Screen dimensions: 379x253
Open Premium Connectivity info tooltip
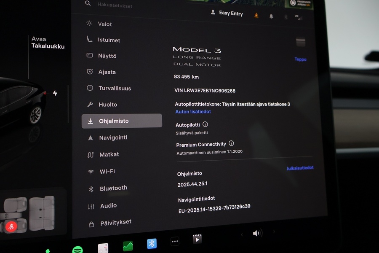[x=231, y=143]
